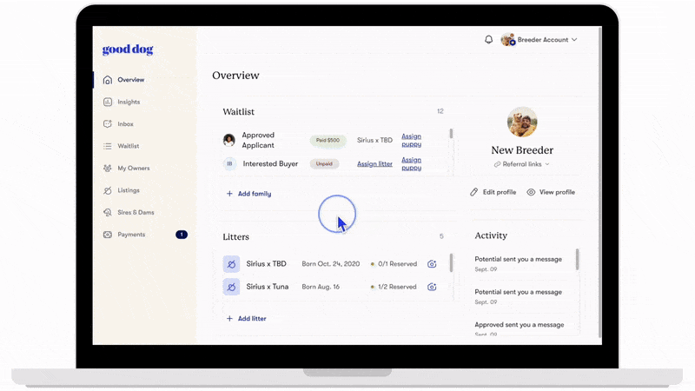
Task: Click the Listings sidebar icon
Action: 108,190
